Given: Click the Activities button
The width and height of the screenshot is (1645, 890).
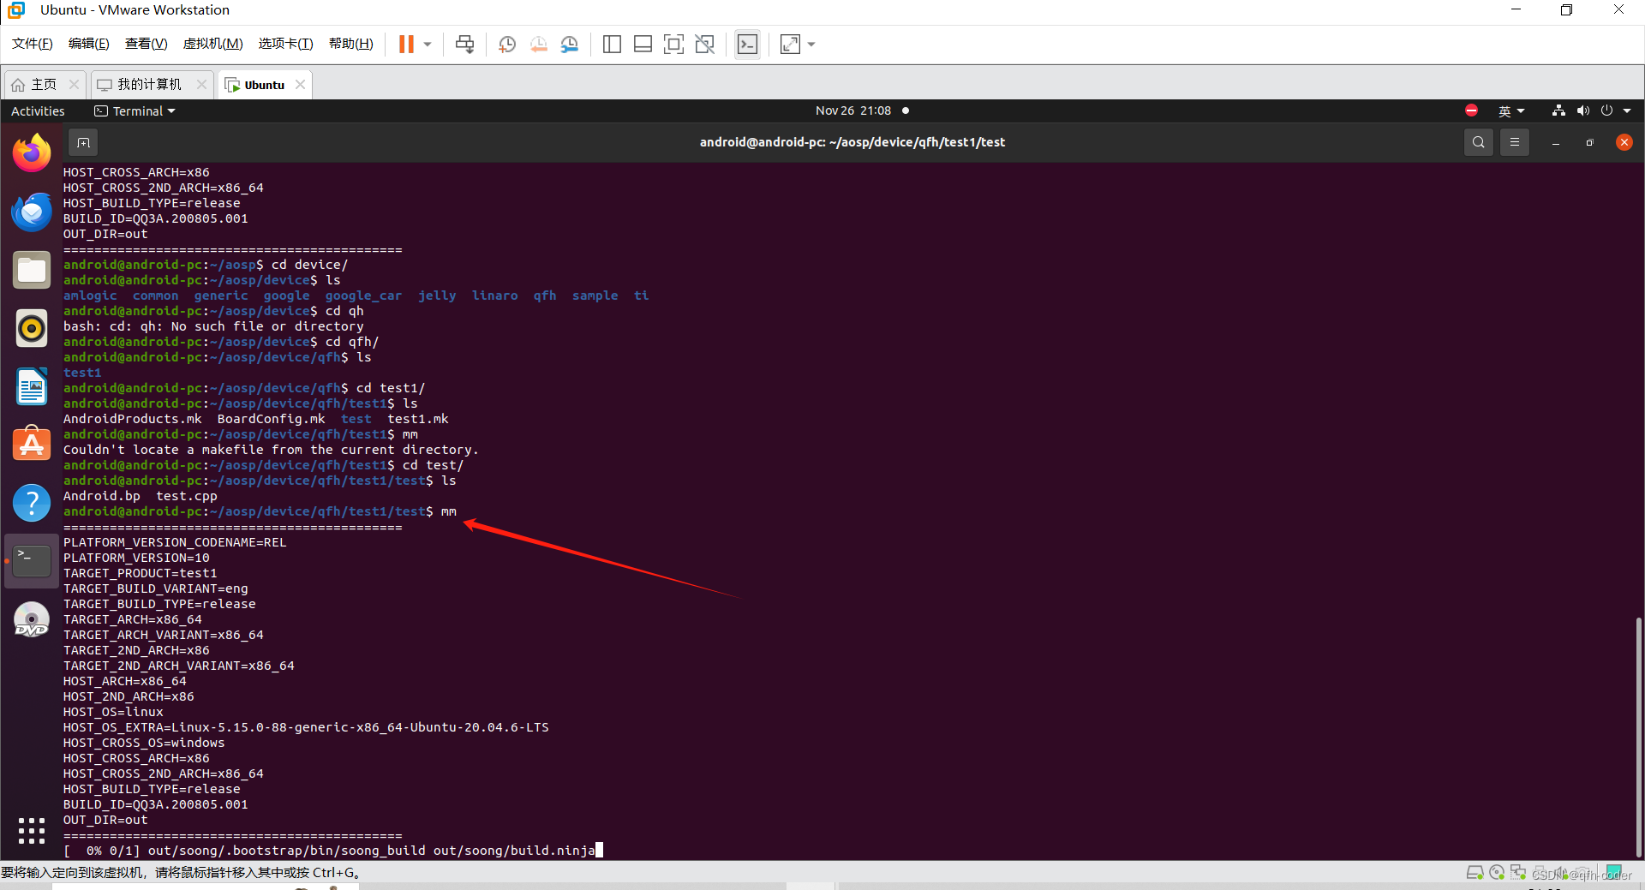Looking at the screenshot, I should 38,111.
